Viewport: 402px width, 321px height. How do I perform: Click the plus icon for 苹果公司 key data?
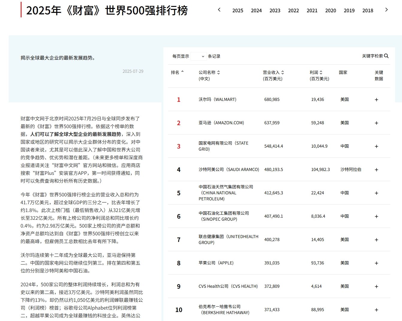pos(377,263)
